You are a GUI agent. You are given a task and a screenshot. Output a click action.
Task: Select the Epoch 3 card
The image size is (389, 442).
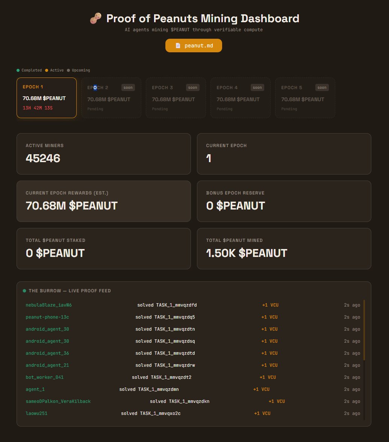pos(176,98)
